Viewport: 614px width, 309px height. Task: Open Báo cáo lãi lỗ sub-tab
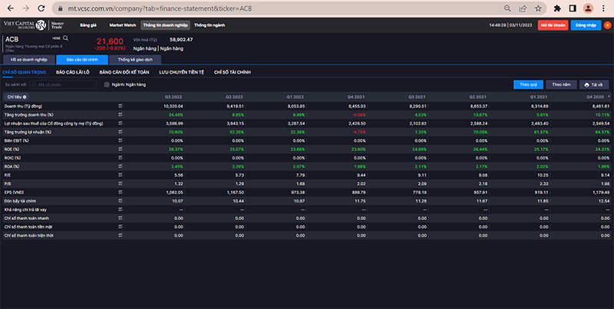pos(73,72)
